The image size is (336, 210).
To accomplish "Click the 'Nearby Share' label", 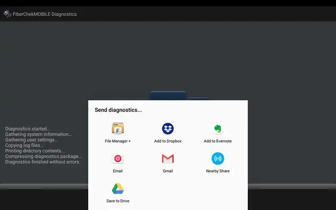I will (x=218, y=171).
